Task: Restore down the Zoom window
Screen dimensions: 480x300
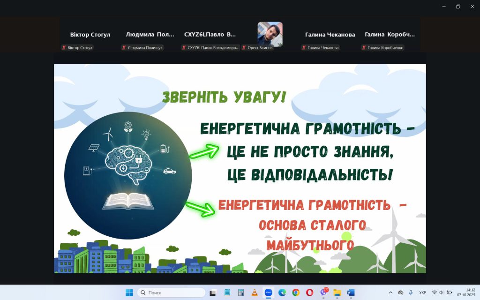Action: (x=458, y=7)
